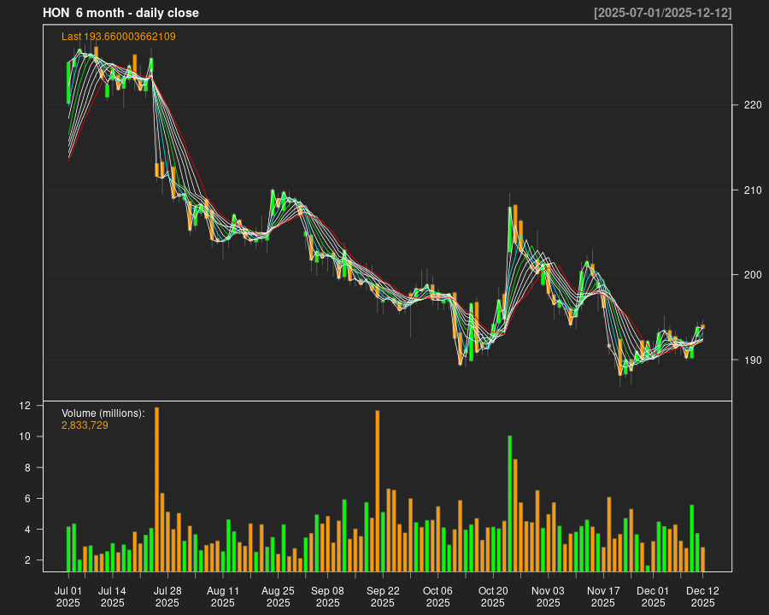Click the 200 price axis label

(752, 275)
